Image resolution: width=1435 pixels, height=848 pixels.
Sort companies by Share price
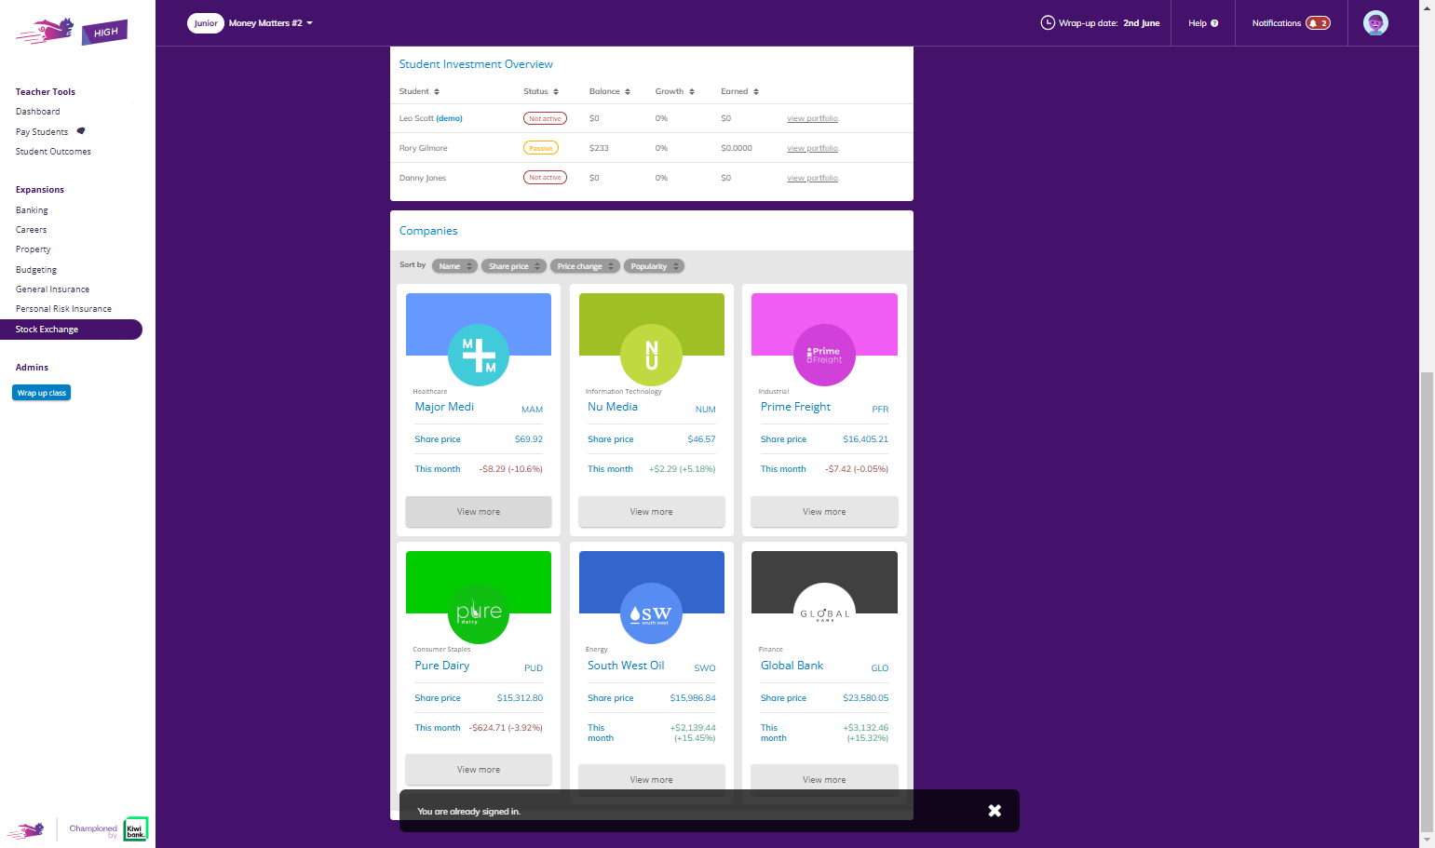tap(513, 266)
